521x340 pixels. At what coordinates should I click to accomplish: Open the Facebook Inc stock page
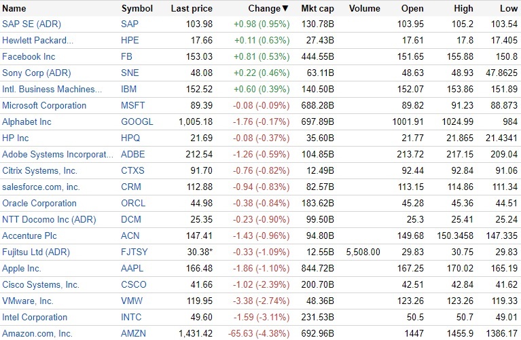[x=29, y=57]
